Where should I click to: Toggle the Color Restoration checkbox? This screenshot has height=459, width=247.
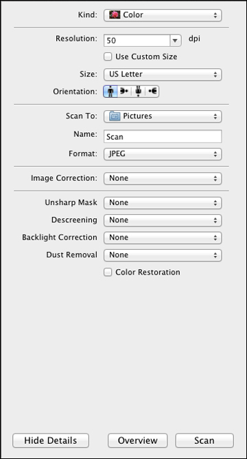(108, 273)
